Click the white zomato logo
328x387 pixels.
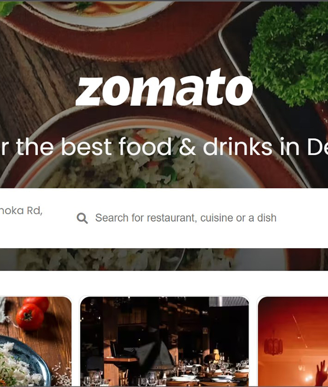click(x=164, y=87)
